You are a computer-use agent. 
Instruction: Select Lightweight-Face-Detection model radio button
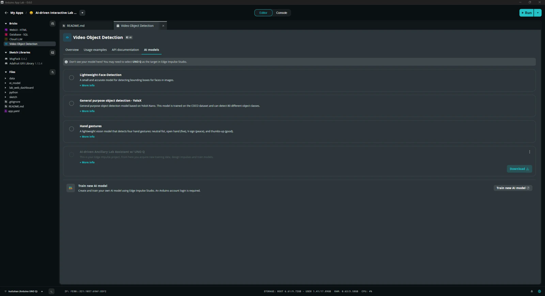72,78
